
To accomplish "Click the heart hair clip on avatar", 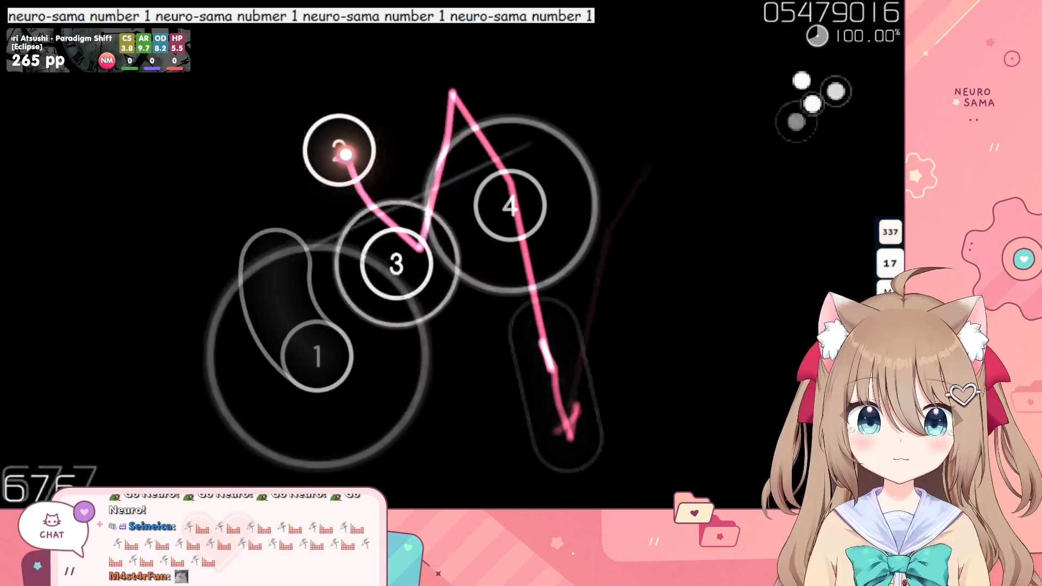I will point(963,394).
